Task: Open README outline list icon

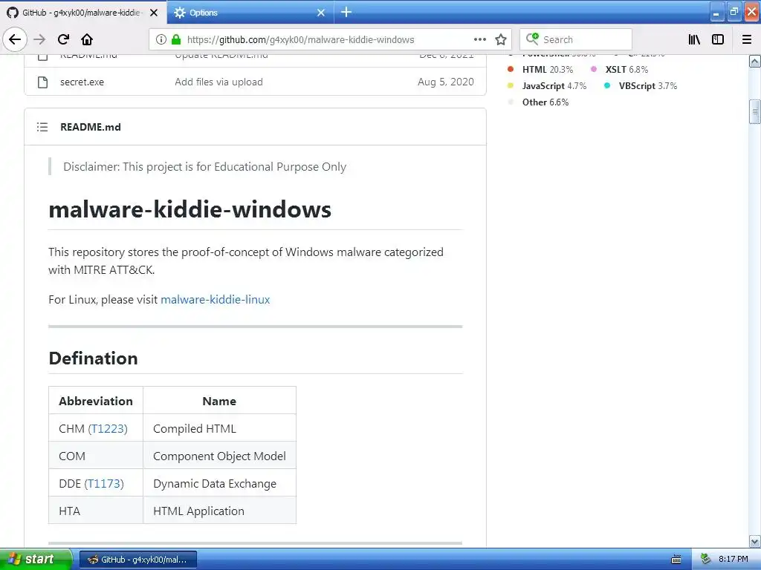Action: (42, 127)
